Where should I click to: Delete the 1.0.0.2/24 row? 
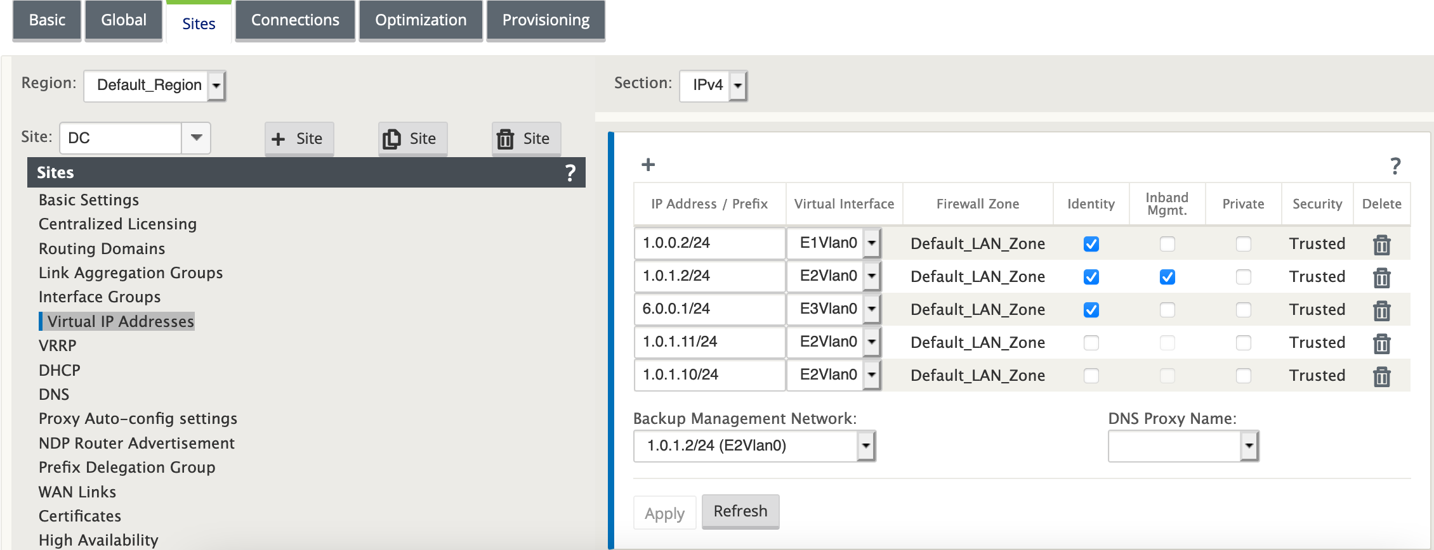[x=1382, y=245]
